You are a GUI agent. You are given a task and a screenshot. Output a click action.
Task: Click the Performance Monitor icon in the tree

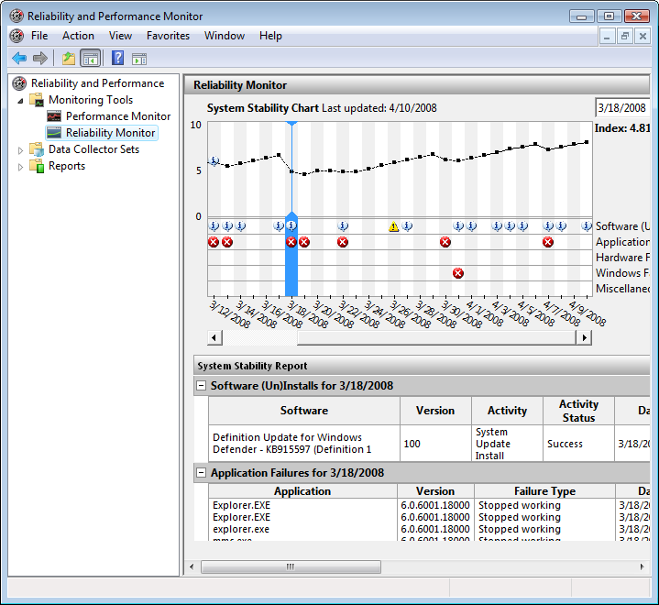(x=54, y=116)
